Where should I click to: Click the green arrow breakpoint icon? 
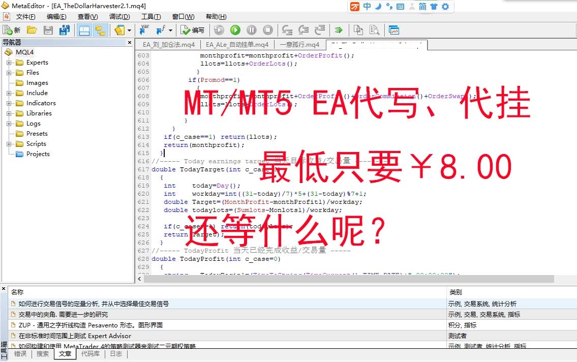pos(339,30)
